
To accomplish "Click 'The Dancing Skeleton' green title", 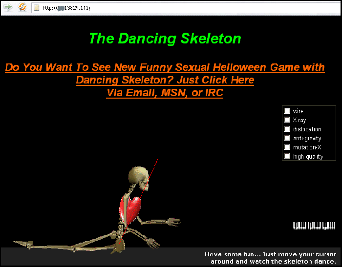I will pyautogui.click(x=165, y=39).
